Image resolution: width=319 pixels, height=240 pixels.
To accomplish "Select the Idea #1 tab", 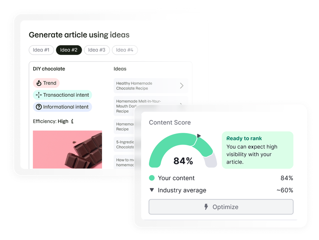I will [41, 50].
